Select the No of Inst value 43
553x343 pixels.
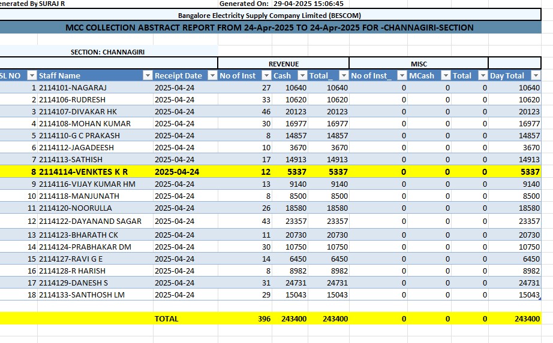point(245,221)
